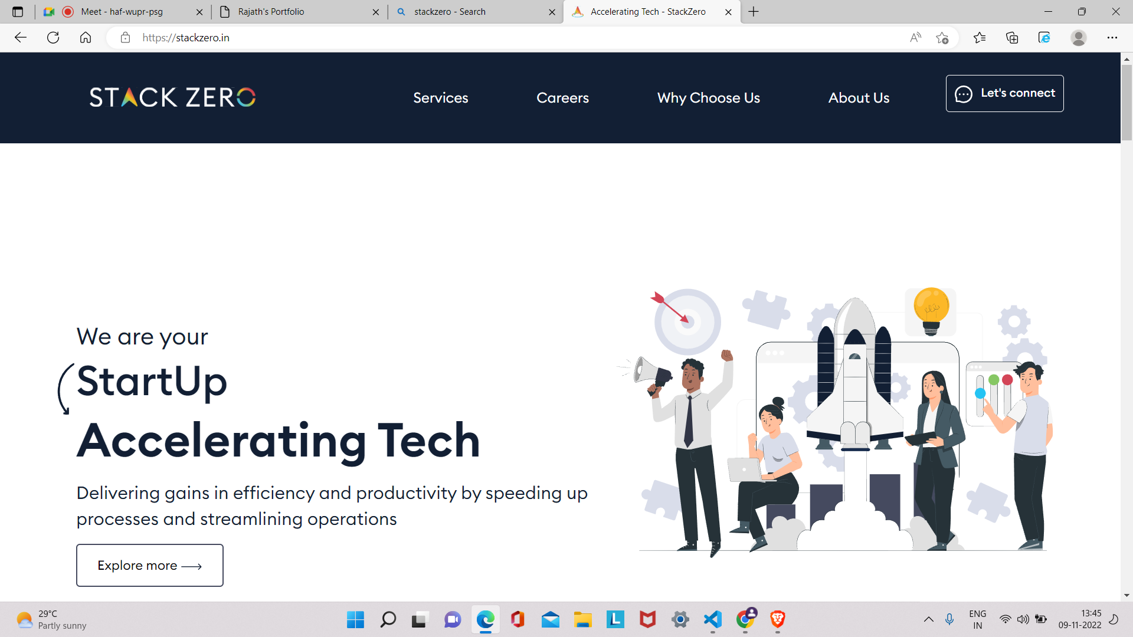Screen dimensions: 1133x637
Task: Add this page to favorites star icon
Action: click(942, 38)
